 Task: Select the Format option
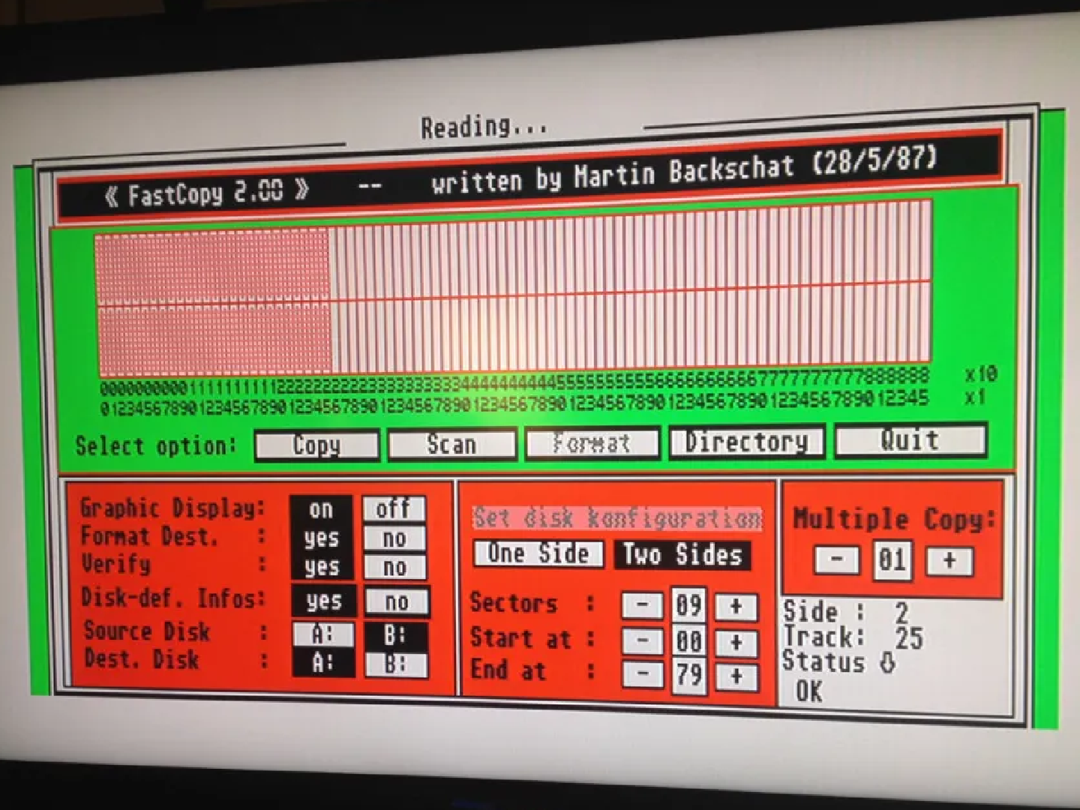(592, 442)
